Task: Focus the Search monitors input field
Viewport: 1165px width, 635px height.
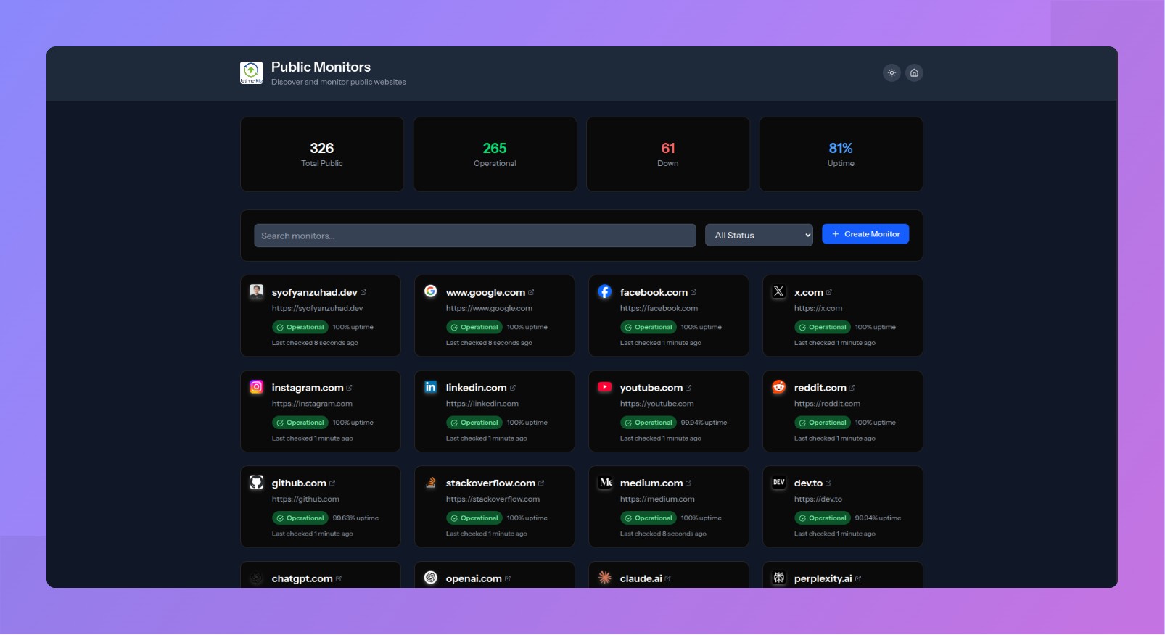Action: pos(475,236)
